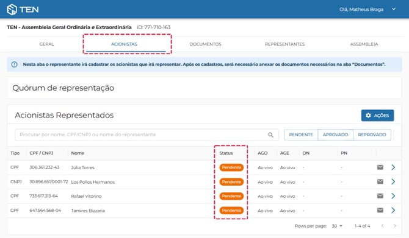Send email for Los Pollos Hermanos row
409x238 pixels.
380,181
